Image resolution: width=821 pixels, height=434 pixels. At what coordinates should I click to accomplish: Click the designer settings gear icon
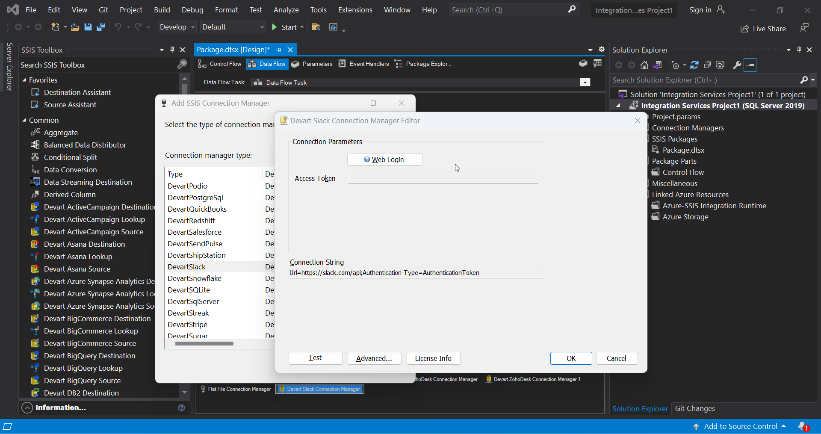[x=602, y=50]
